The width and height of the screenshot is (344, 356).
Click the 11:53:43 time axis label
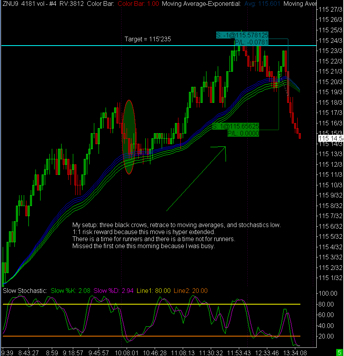tap(239, 353)
